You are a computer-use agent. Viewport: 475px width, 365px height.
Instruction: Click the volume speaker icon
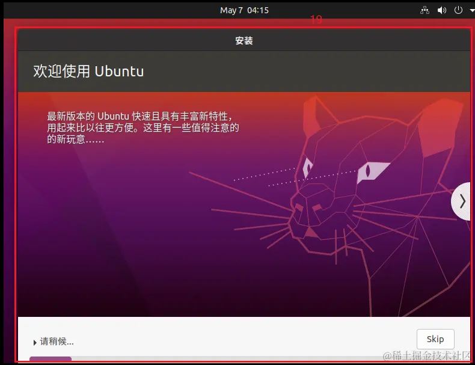tap(442, 10)
